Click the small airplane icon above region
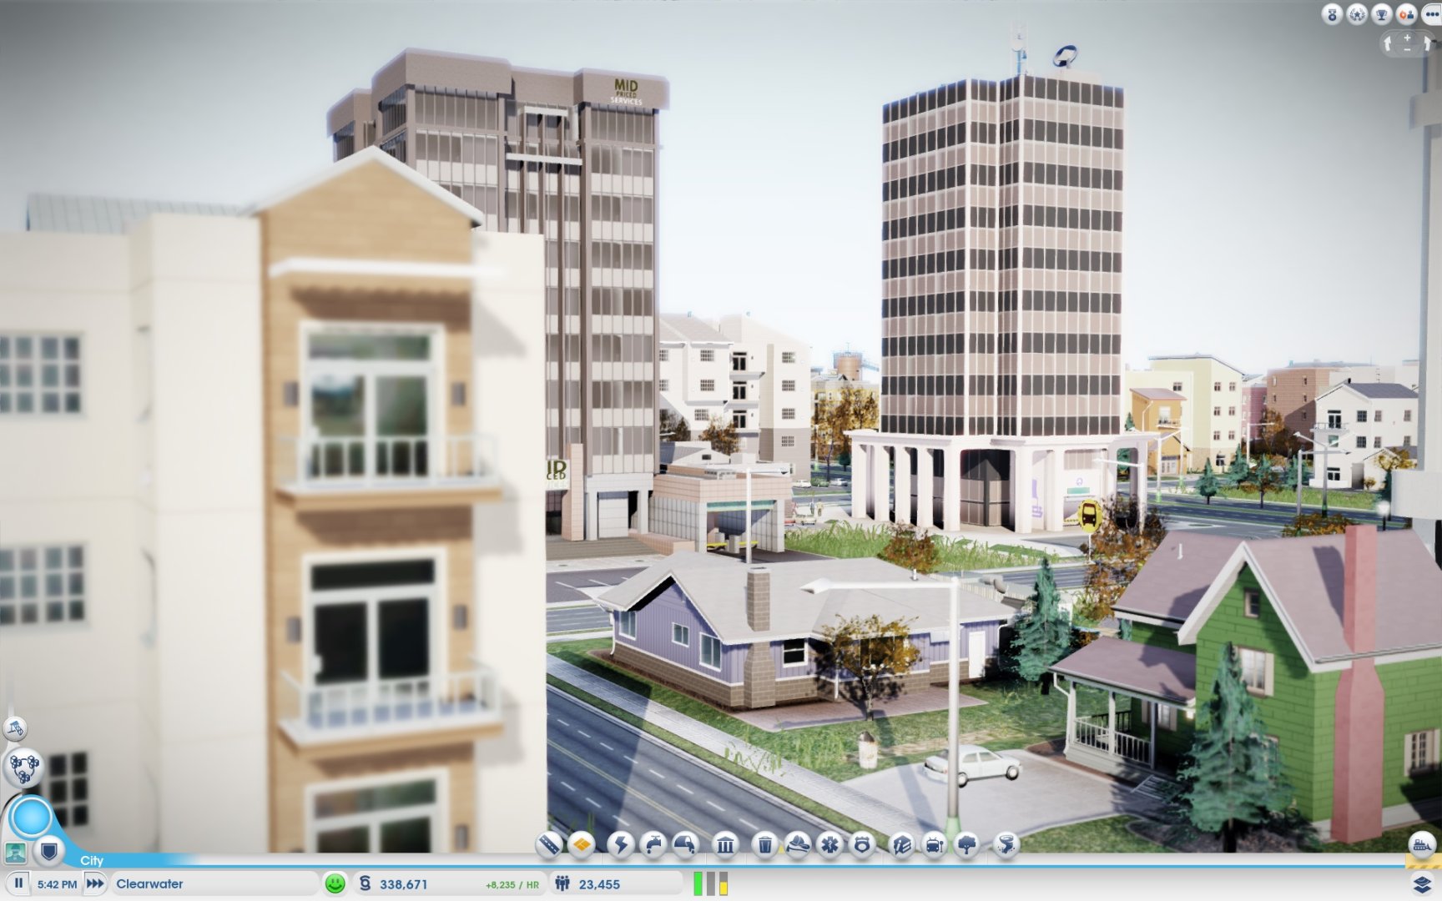 point(16,728)
